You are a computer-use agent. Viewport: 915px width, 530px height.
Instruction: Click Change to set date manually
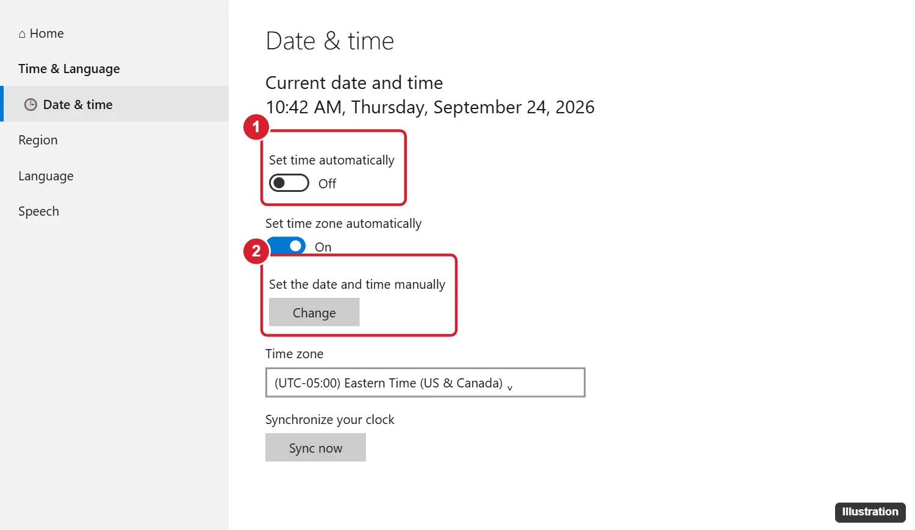tap(314, 313)
